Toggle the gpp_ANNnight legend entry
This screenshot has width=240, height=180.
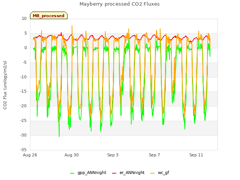pos(88,172)
